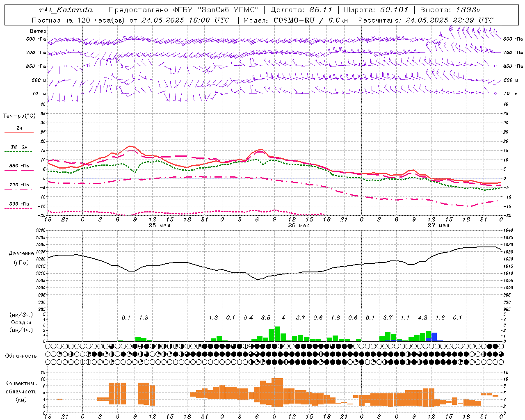Click the 'Тем-ра(°C)' legend title
This screenshot has width=525, height=420.
(x=19, y=116)
